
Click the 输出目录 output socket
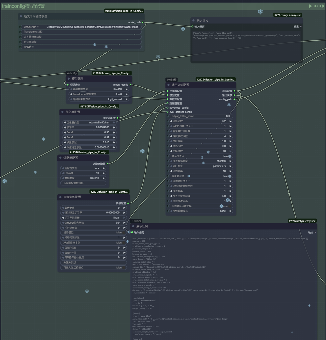[234, 95]
